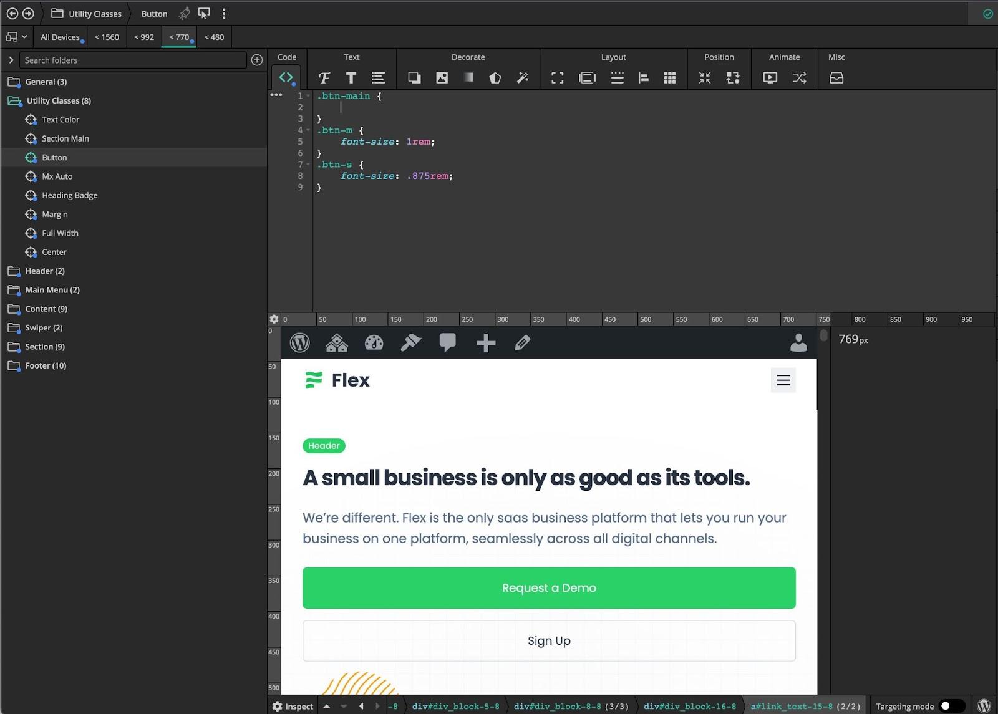Screen dimensions: 998x714
Task: Select the All Devices tab
Action: tap(60, 37)
